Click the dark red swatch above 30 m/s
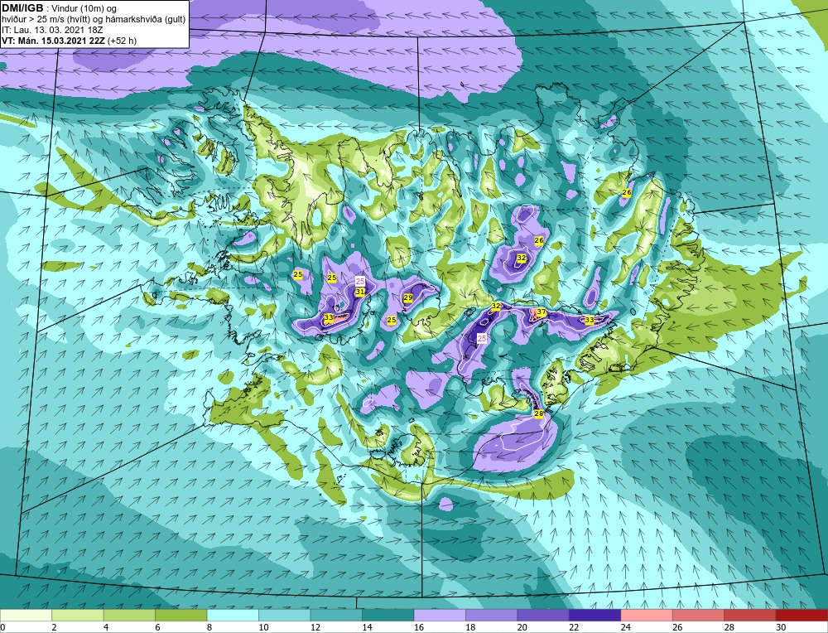The image size is (828, 633). [802, 616]
